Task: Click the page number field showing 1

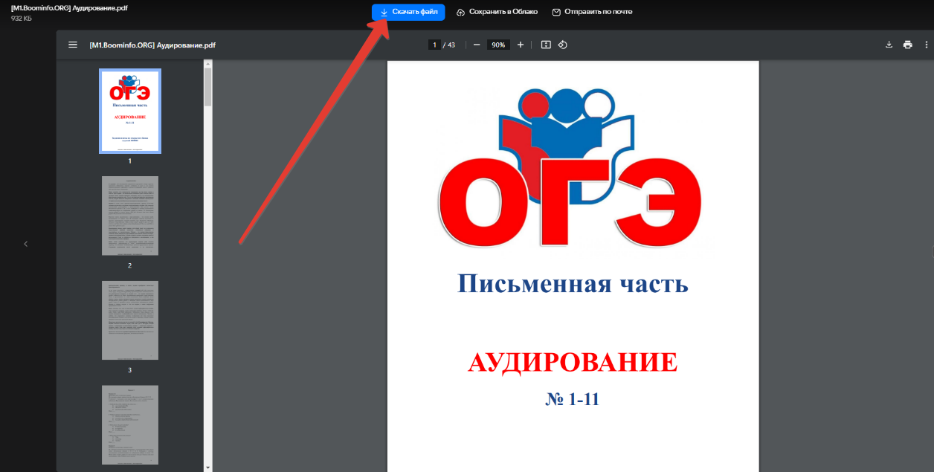Action: tap(434, 45)
